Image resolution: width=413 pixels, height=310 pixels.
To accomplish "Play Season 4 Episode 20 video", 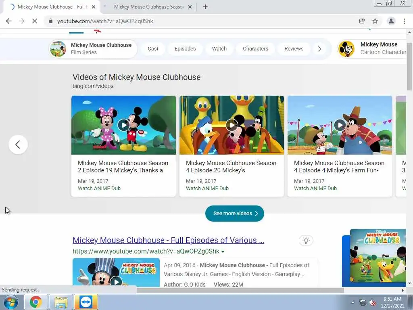I will pyautogui.click(x=232, y=125).
